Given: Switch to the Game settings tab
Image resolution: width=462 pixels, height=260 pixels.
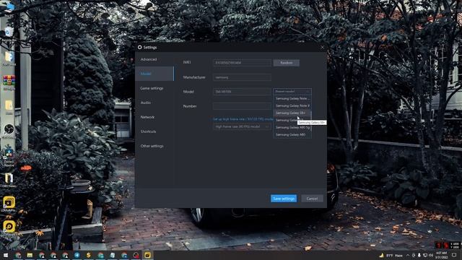Looking at the screenshot, I should click(154, 88).
